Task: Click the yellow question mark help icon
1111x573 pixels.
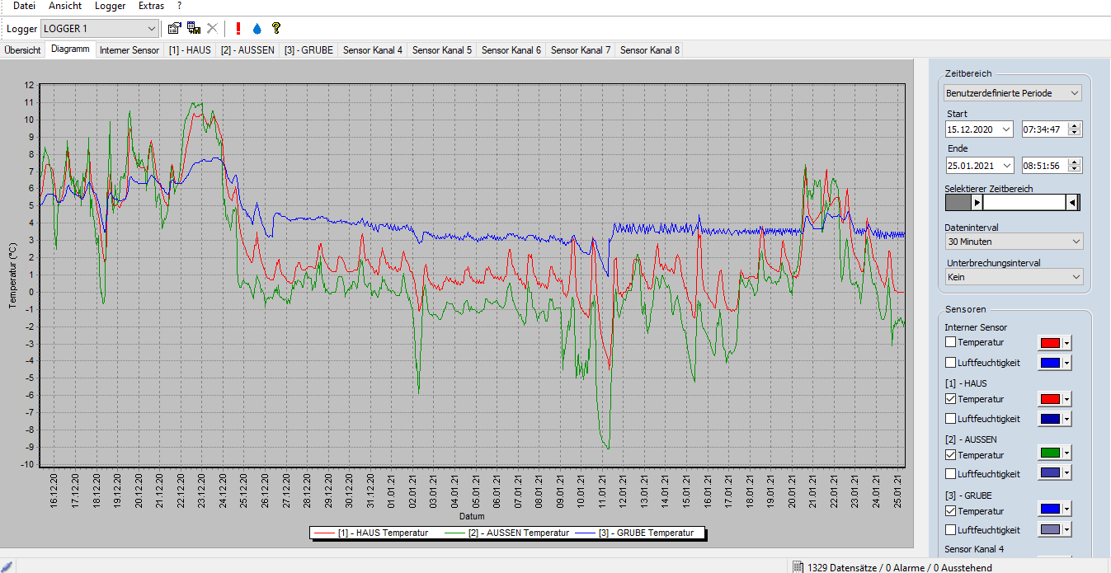Action: point(275,28)
